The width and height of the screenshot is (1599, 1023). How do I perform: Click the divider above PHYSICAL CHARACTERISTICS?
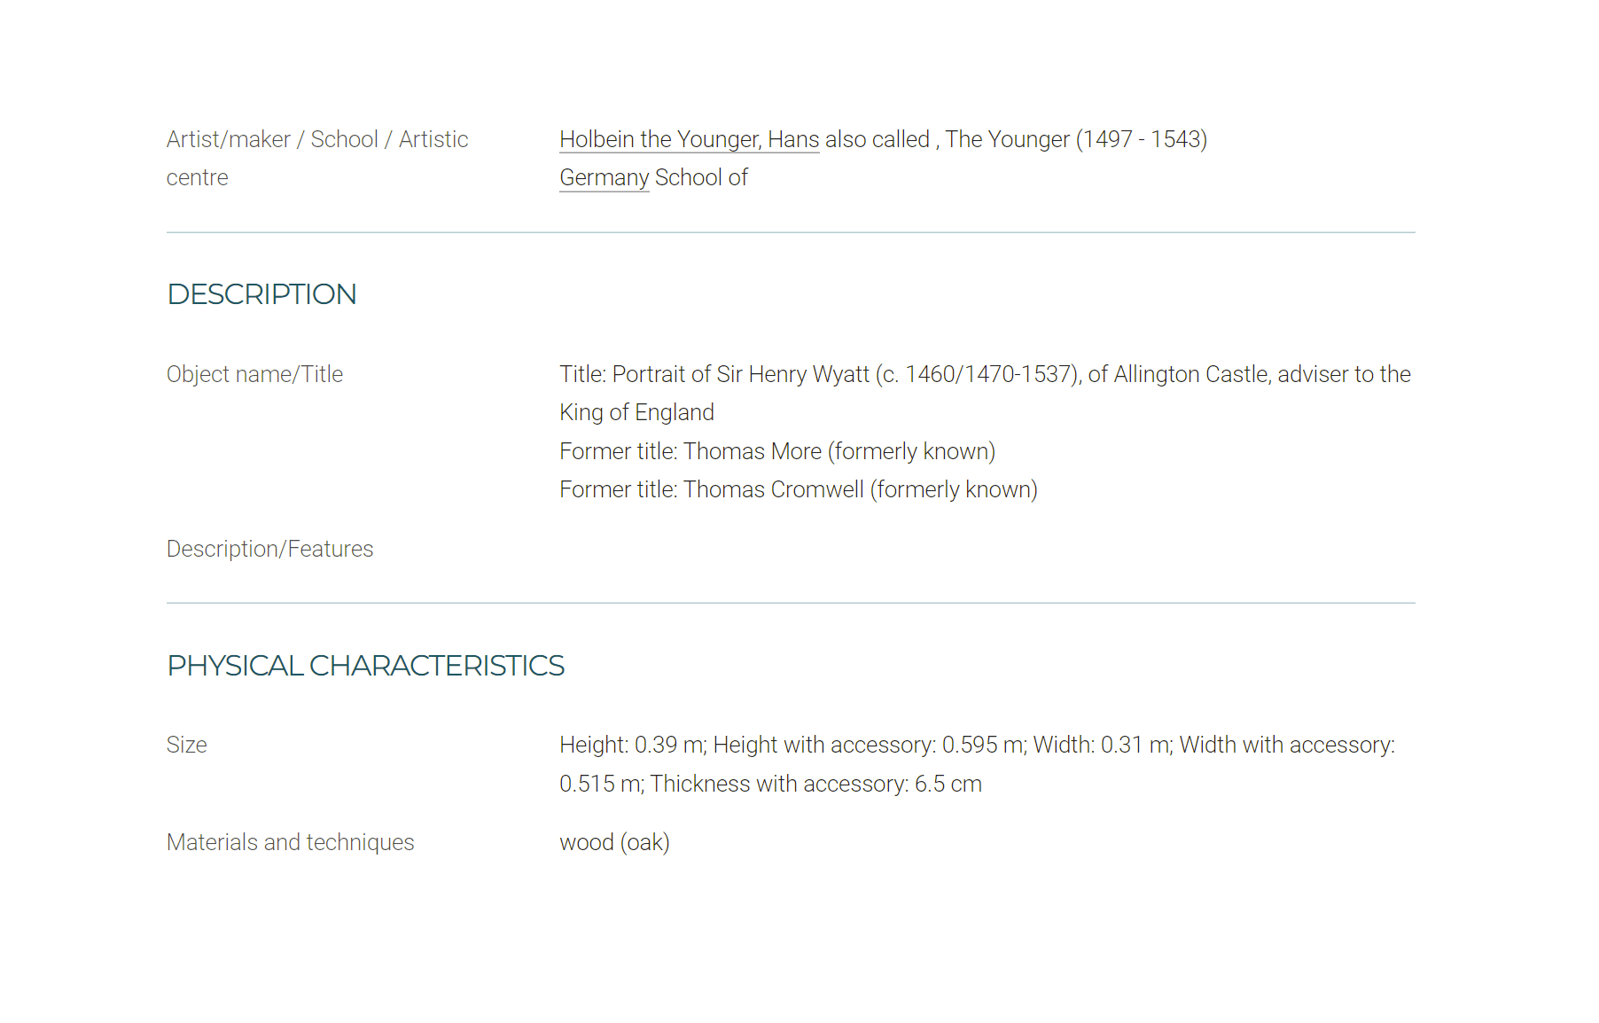(x=791, y=604)
